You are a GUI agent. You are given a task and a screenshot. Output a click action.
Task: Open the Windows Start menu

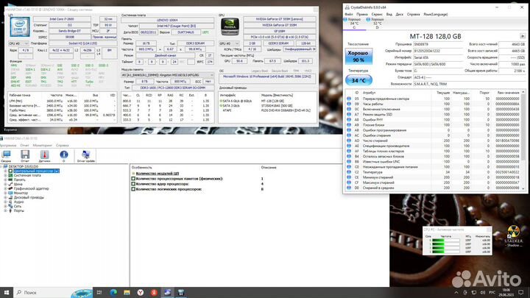pyautogui.click(x=7, y=292)
